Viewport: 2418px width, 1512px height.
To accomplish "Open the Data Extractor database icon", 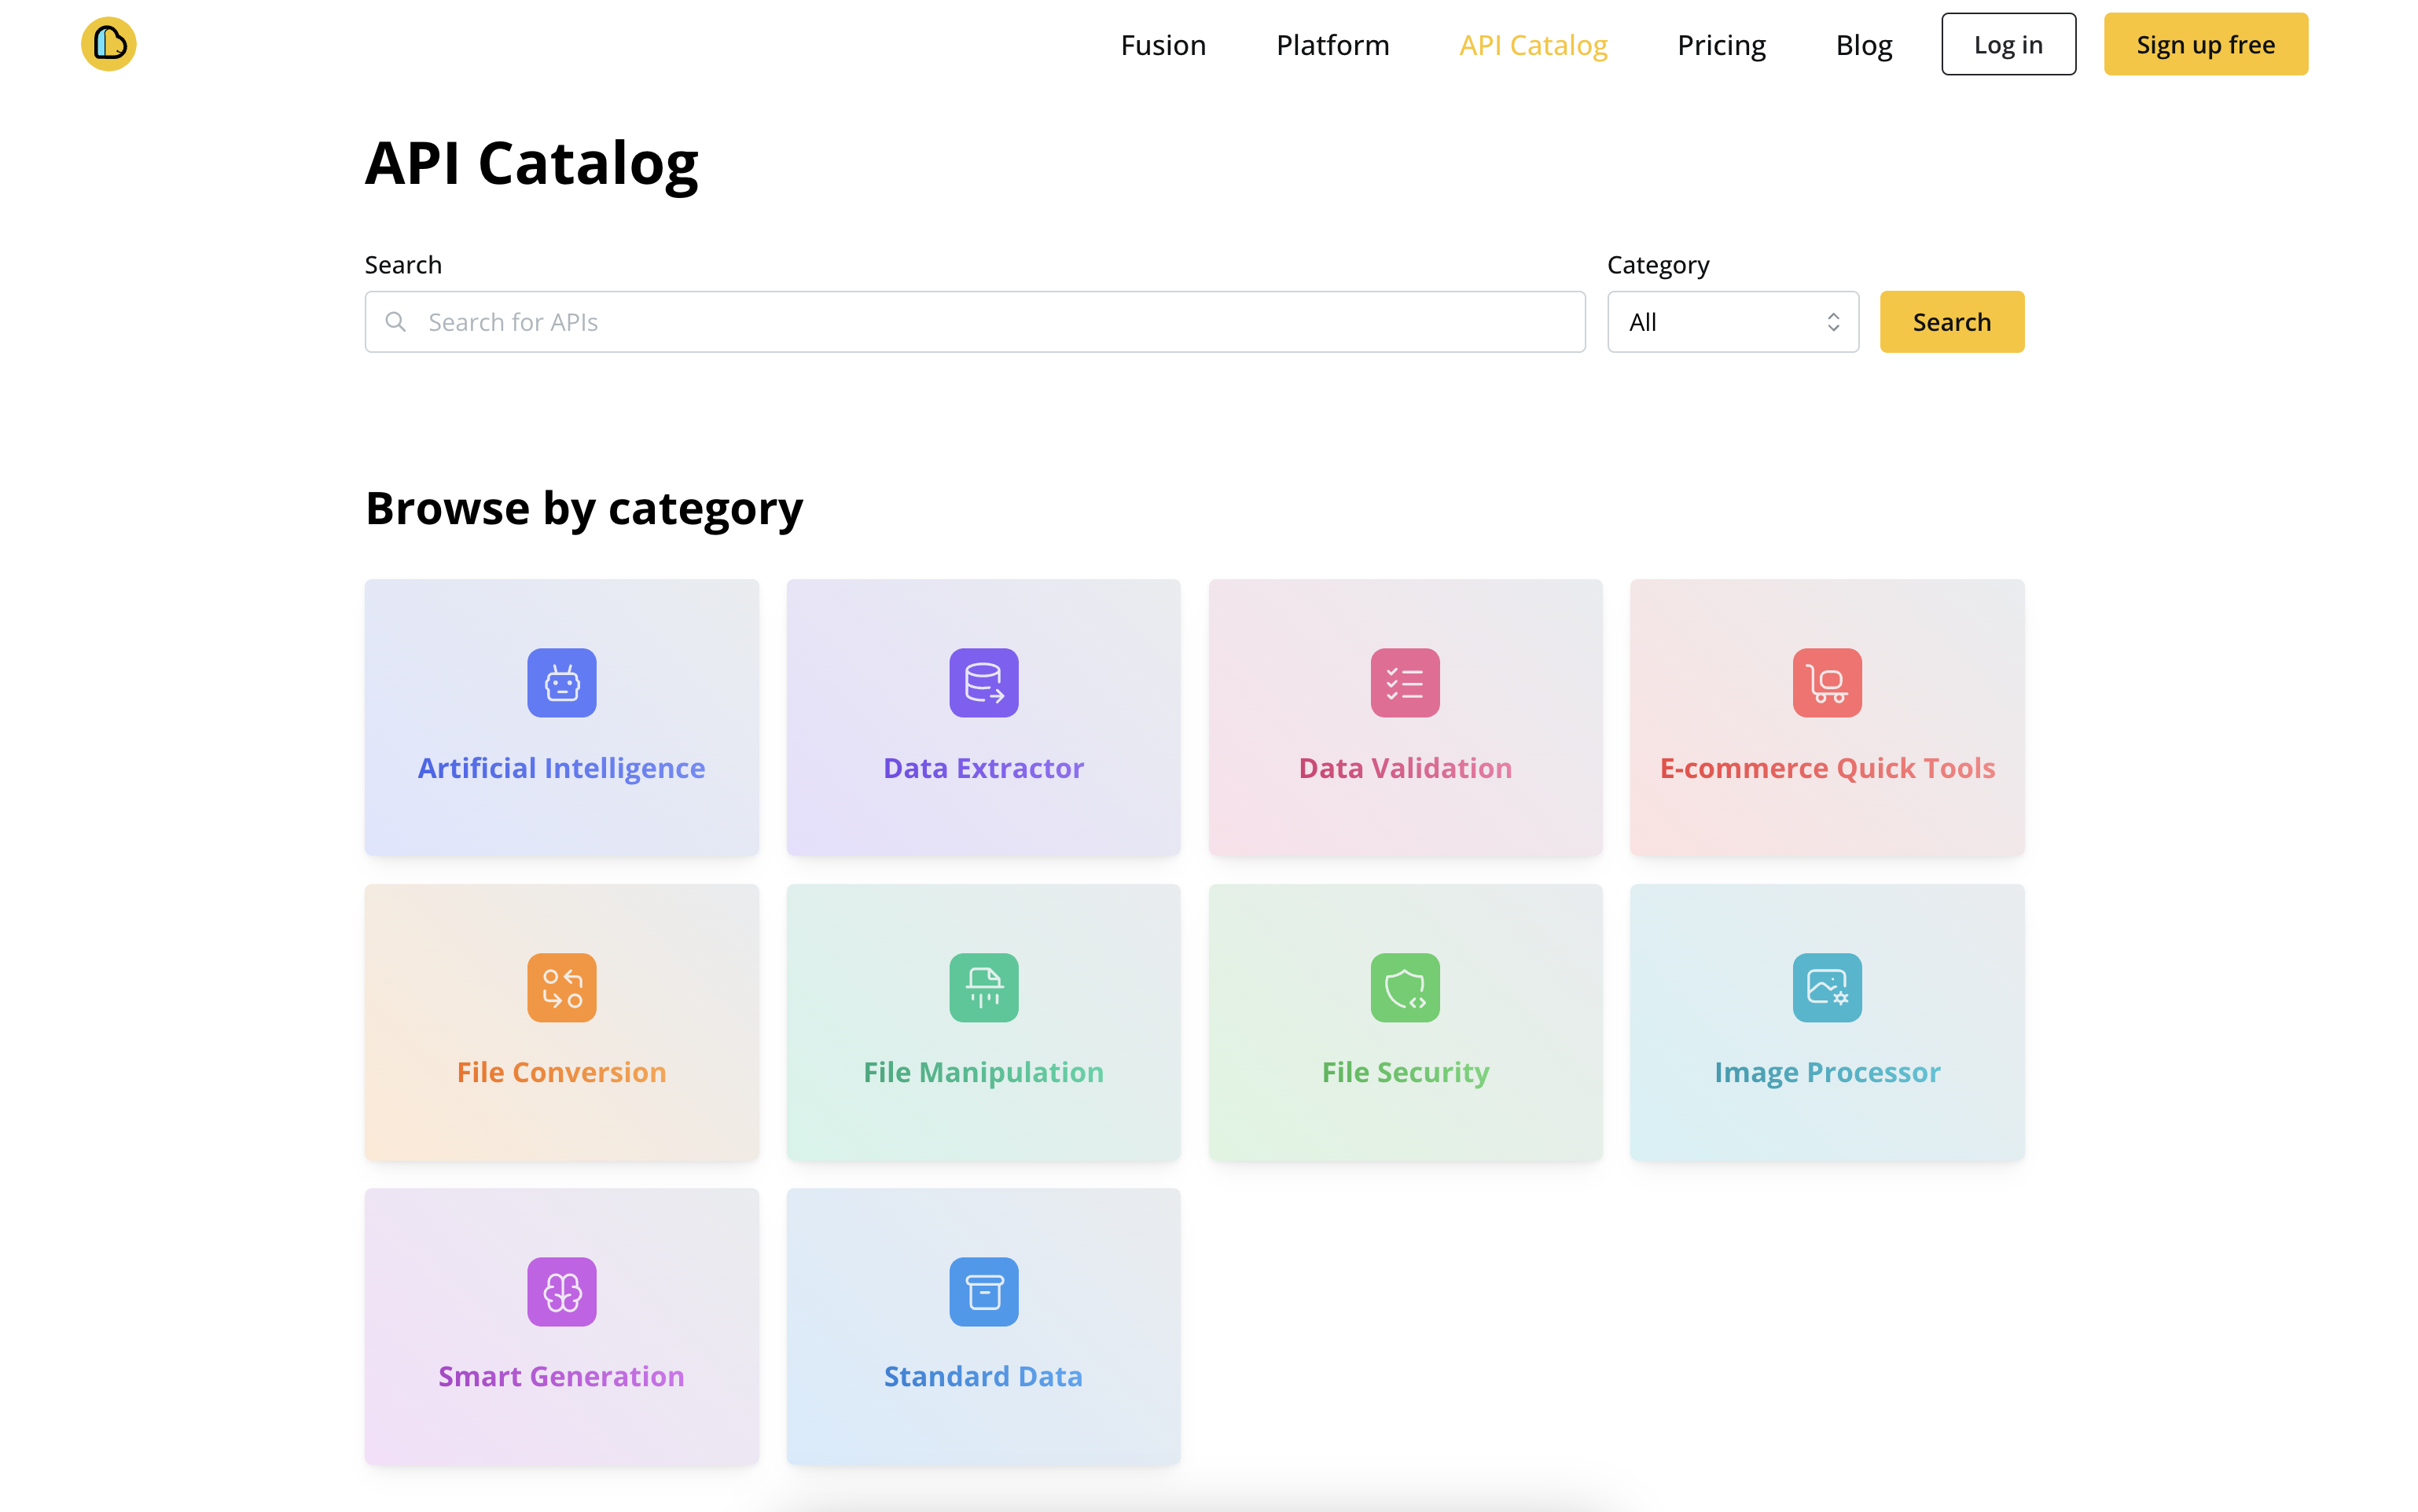I will click(983, 683).
